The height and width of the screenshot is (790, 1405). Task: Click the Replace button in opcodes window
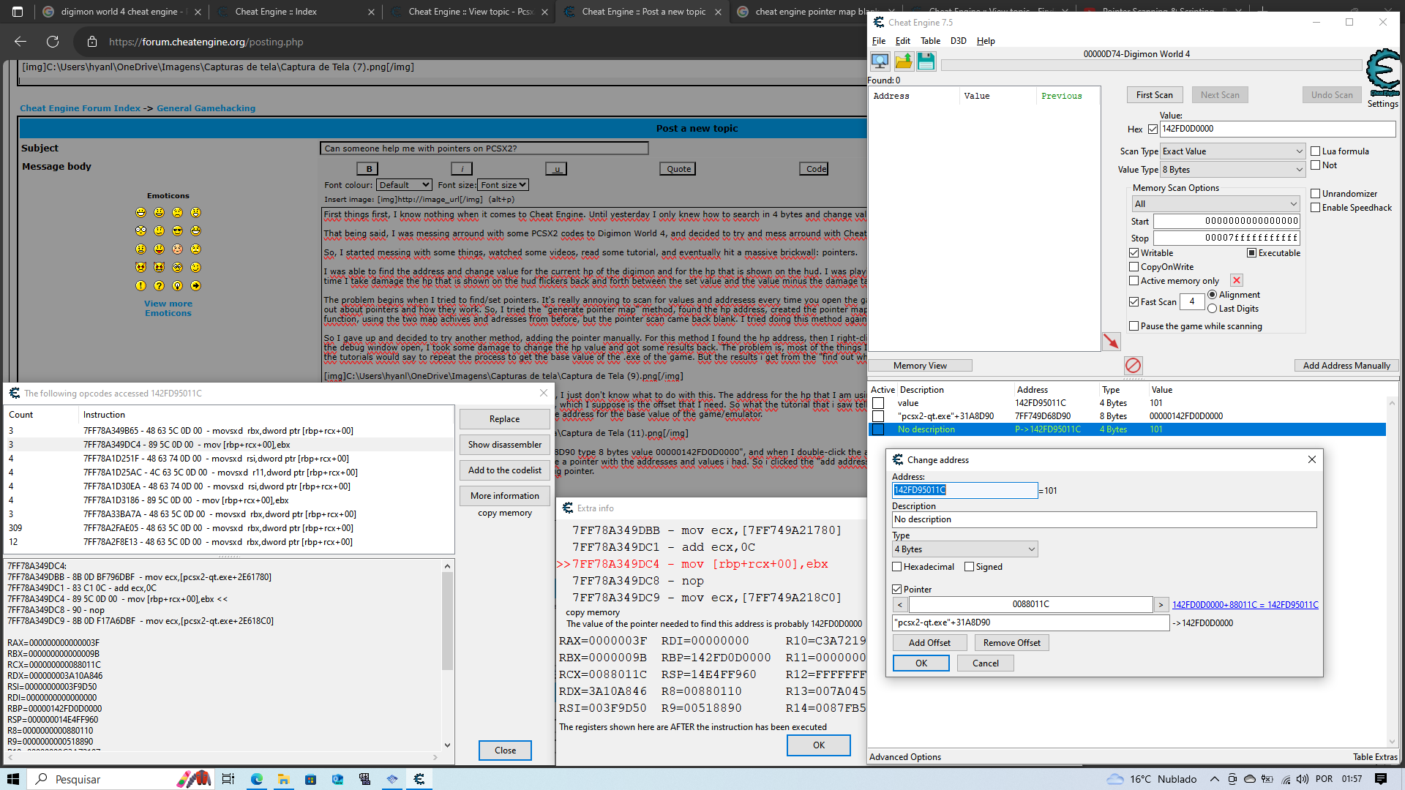click(x=503, y=418)
